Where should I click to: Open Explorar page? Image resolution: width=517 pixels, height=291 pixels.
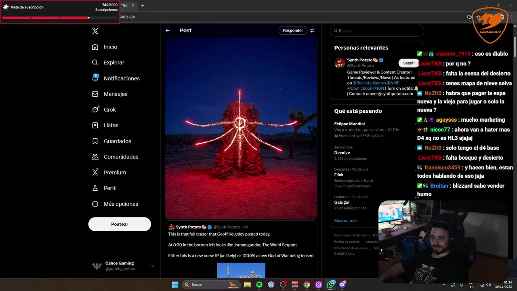pos(108,63)
